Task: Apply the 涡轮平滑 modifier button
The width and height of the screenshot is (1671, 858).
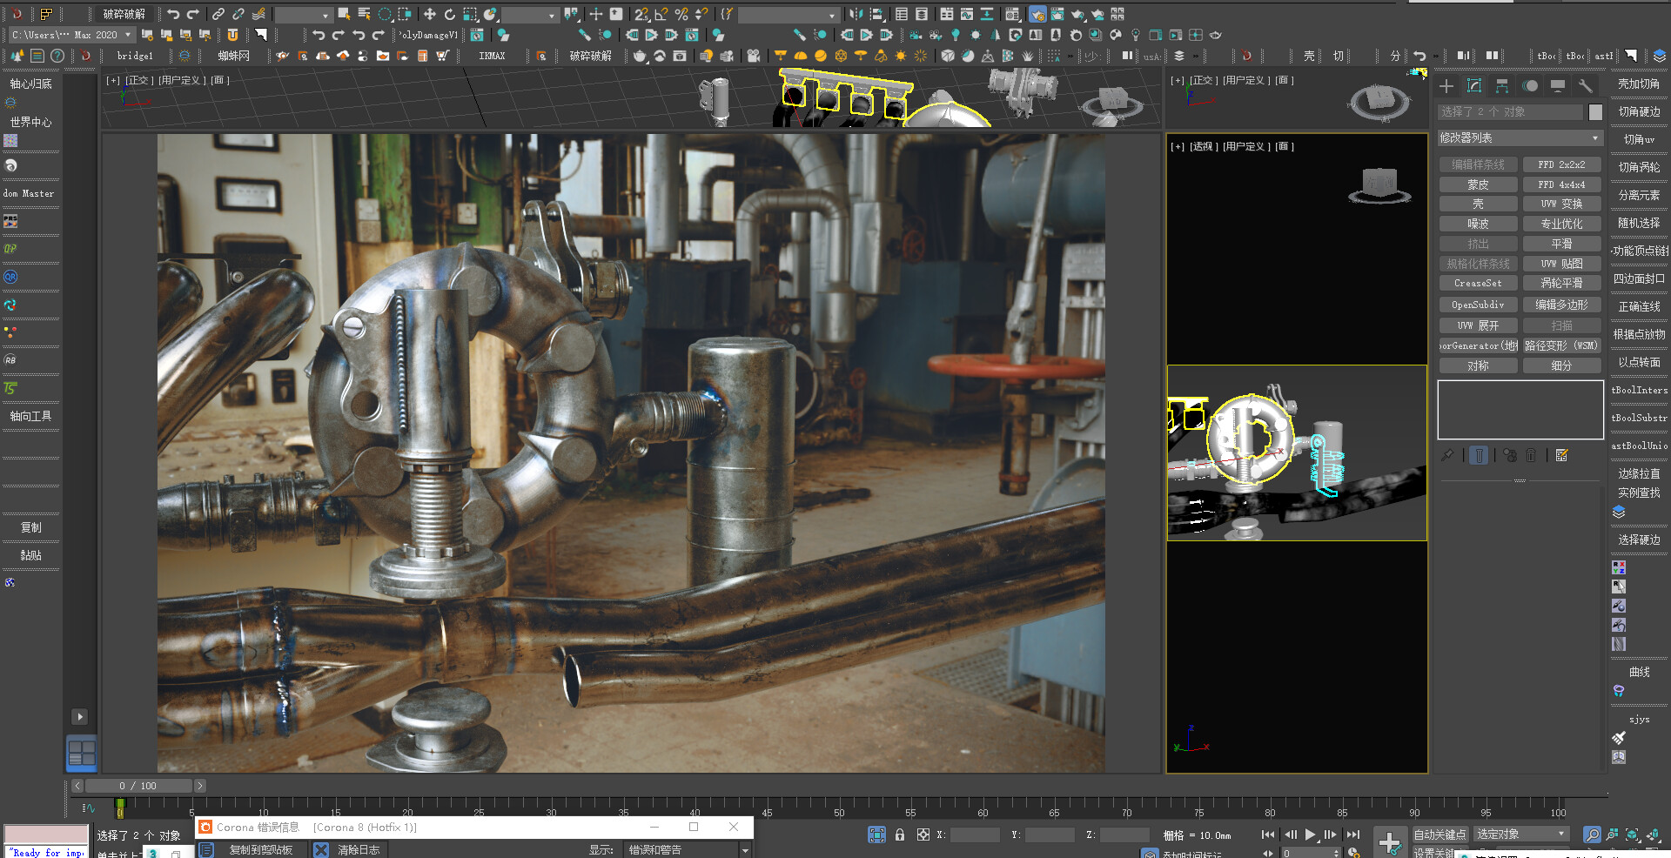Action: (1561, 283)
